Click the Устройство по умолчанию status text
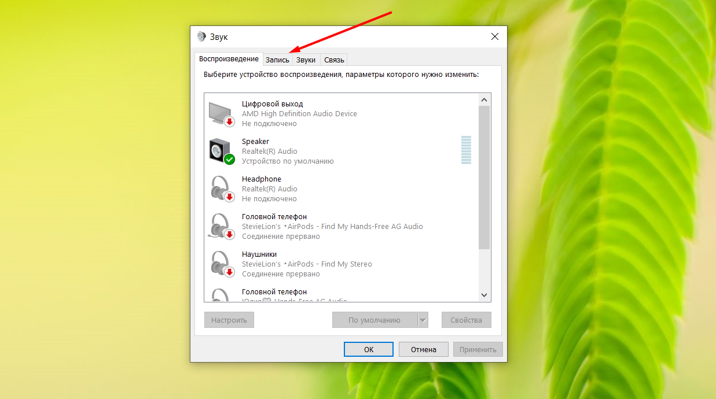The width and height of the screenshot is (716, 399). click(288, 161)
